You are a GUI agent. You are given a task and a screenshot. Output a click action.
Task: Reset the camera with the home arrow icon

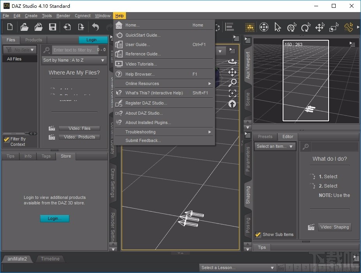coord(233,104)
